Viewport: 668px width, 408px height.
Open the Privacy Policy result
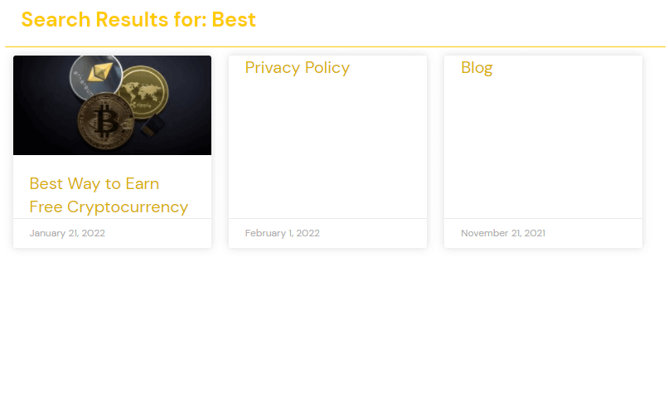tap(298, 68)
